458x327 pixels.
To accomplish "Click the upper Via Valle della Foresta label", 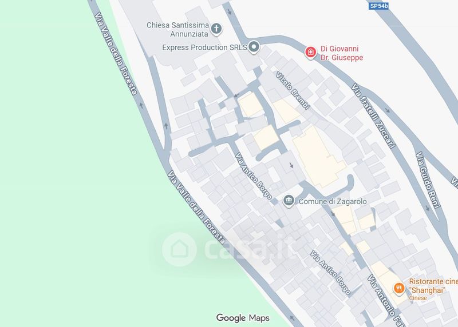I will (x=116, y=54).
